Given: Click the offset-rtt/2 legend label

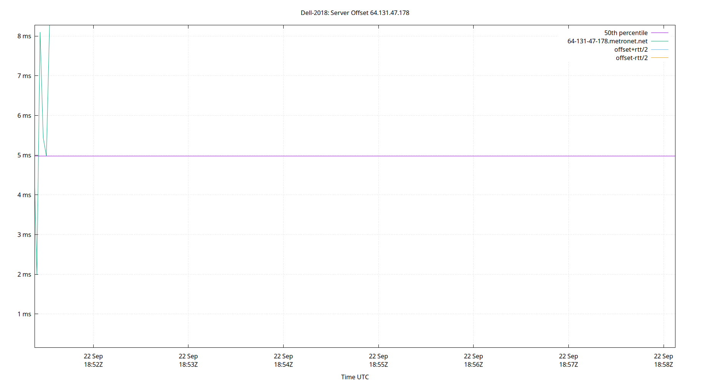Looking at the screenshot, I should [x=632, y=58].
